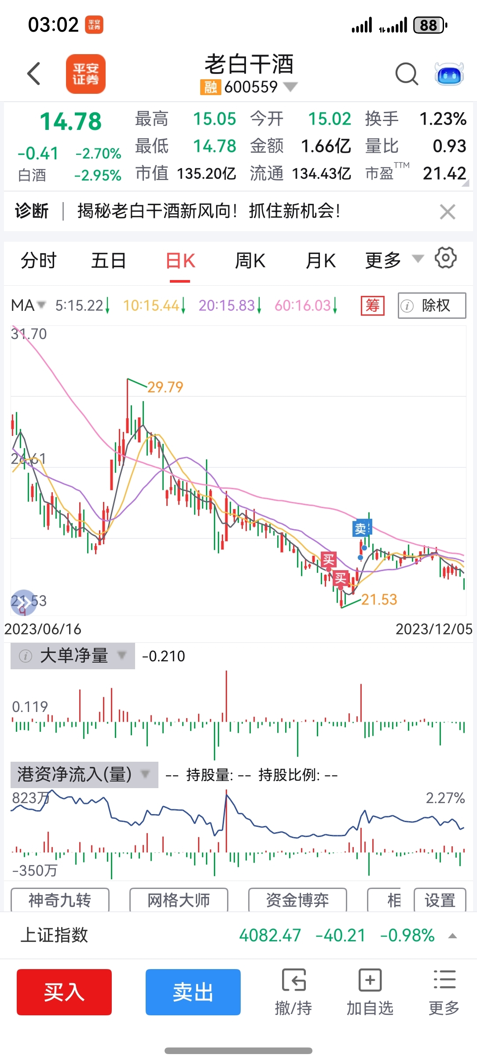Viewport: 477px width, 1062px height.
Task: Switch to 周K chart tab
Action: click(x=250, y=261)
